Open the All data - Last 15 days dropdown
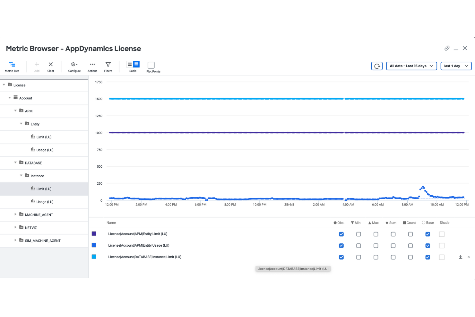Image resolution: width=475 pixels, height=317 pixels. 411,66
